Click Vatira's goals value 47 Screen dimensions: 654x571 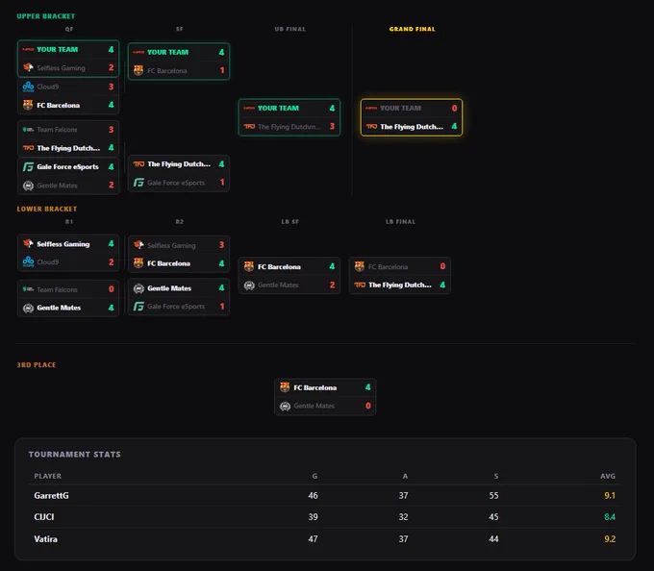tap(313, 539)
